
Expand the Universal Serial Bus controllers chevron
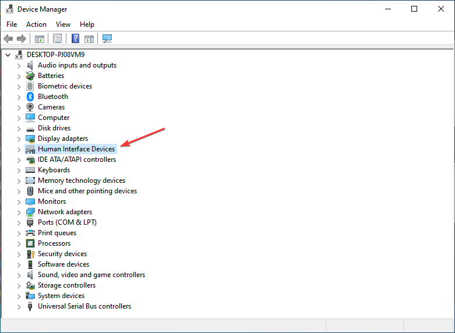[x=19, y=307]
